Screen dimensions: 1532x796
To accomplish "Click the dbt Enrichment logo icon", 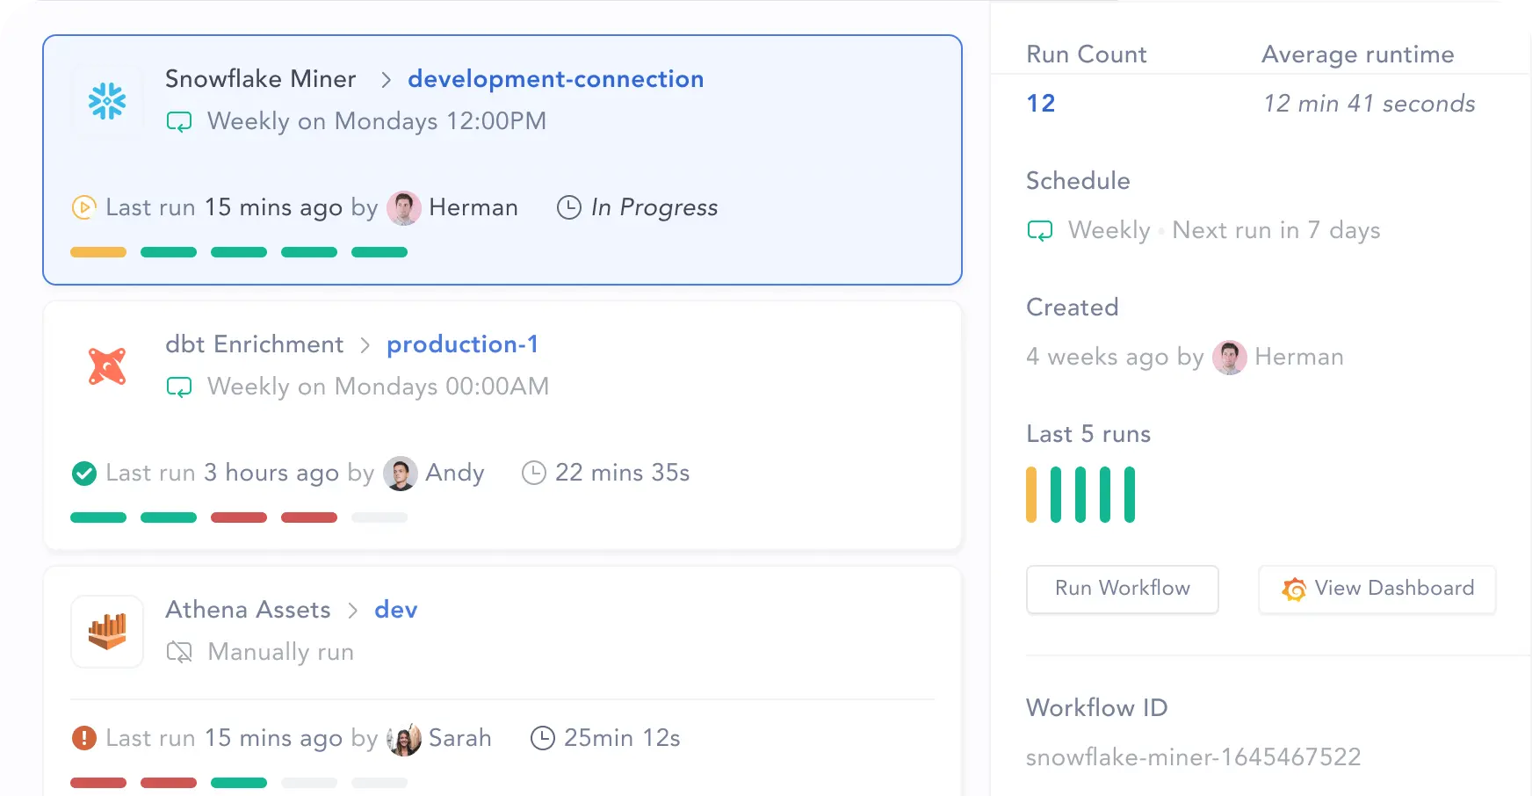I will tap(107, 366).
